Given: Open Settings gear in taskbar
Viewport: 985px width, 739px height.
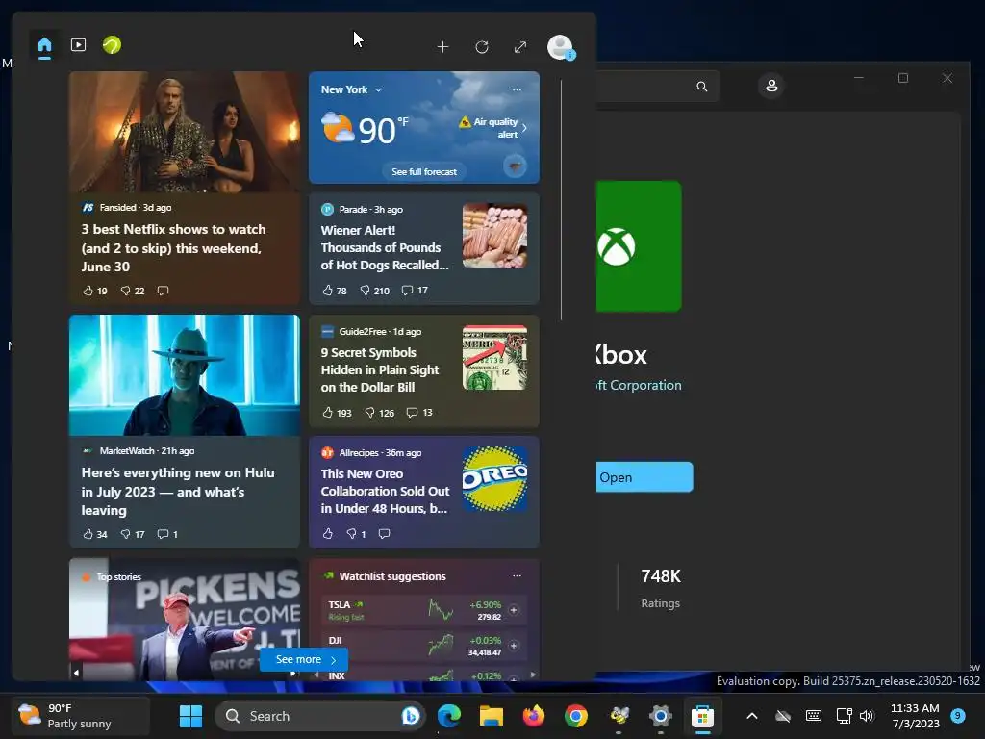Looking at the screenshot, I should [x=660, y=716].
